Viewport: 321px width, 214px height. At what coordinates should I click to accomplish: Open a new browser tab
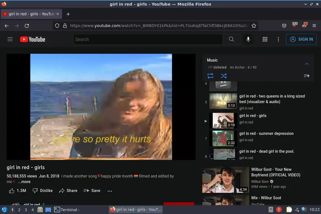(68, 14)
